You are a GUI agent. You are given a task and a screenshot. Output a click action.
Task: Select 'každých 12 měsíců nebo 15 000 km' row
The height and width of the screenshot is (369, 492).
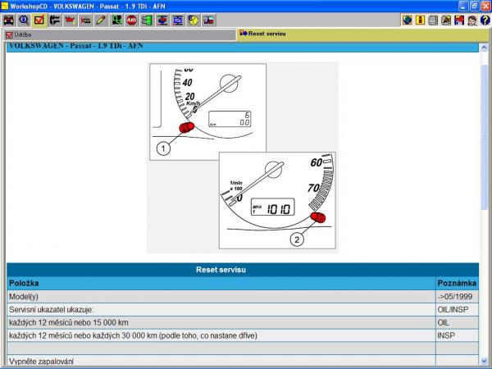pos(243,322)
